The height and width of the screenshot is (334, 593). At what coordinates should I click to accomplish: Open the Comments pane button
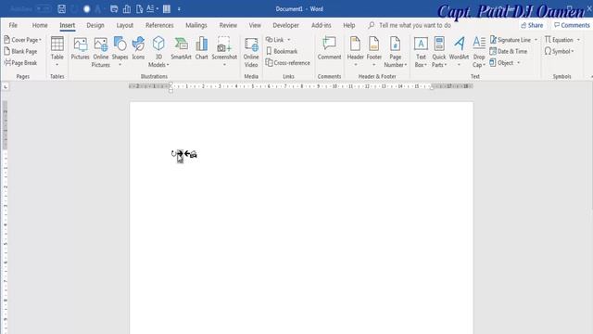(572, 25)
